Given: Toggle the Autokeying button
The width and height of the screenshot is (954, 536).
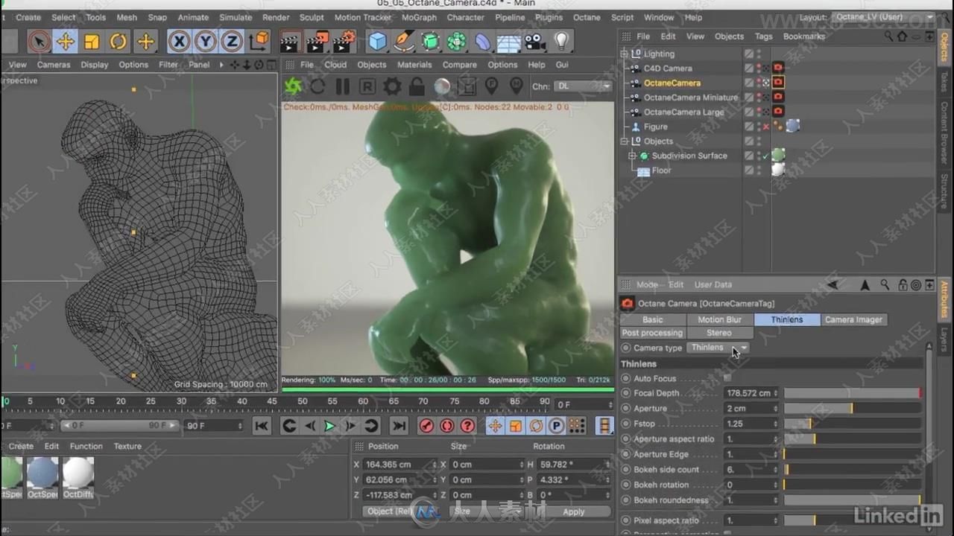Looking at the screenshot, I should 447,426.
